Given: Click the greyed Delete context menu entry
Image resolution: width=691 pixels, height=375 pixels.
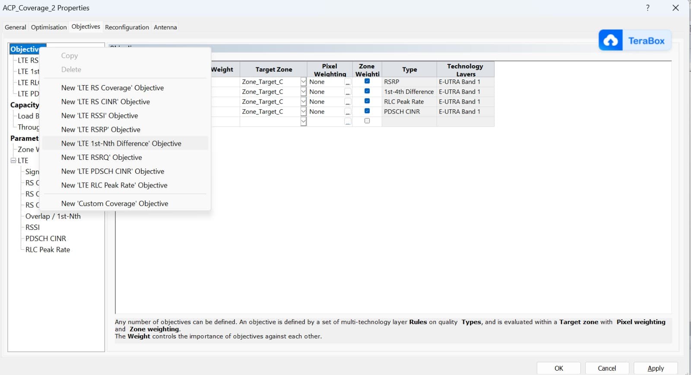Looking at the screenshot, I should (125, 70).
